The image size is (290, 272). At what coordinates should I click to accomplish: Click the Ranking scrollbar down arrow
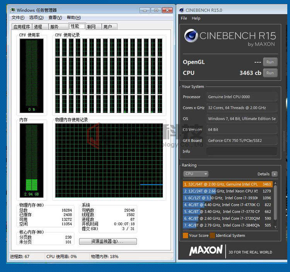coord(275,227)
